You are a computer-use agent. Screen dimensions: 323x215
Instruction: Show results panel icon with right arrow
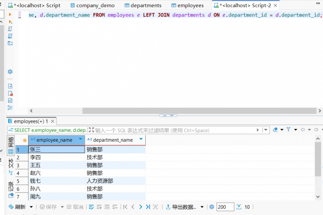tap(10, 86)
